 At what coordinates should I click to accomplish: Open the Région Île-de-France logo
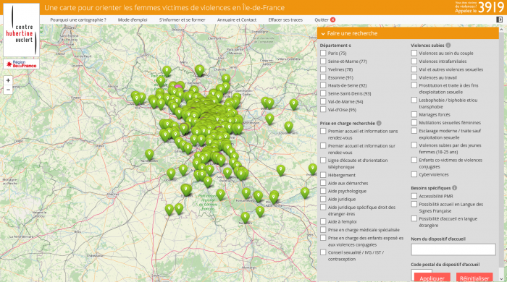click(x=21, y=64)
